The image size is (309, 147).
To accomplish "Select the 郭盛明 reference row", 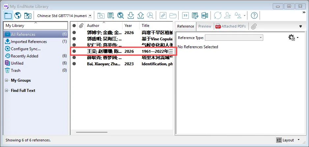I will pos(122,39).
